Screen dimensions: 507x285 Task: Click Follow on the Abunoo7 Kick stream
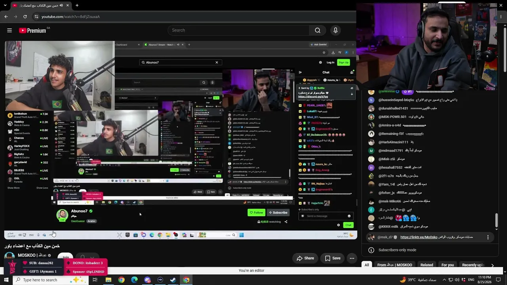point(256,213)
